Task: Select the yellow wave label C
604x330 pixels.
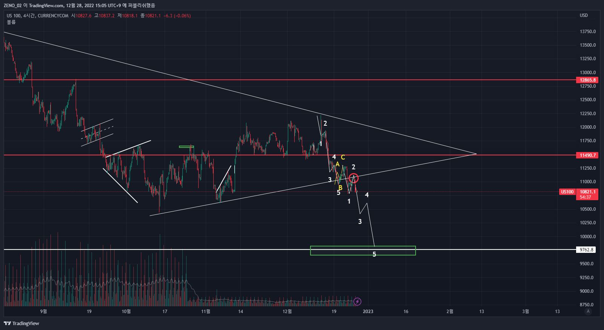Action: point(343,157)
